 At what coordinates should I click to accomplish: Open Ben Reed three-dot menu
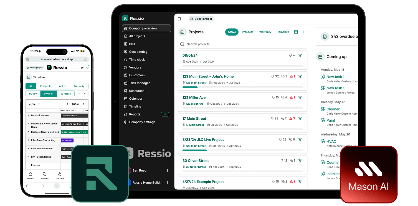(167, 170)
